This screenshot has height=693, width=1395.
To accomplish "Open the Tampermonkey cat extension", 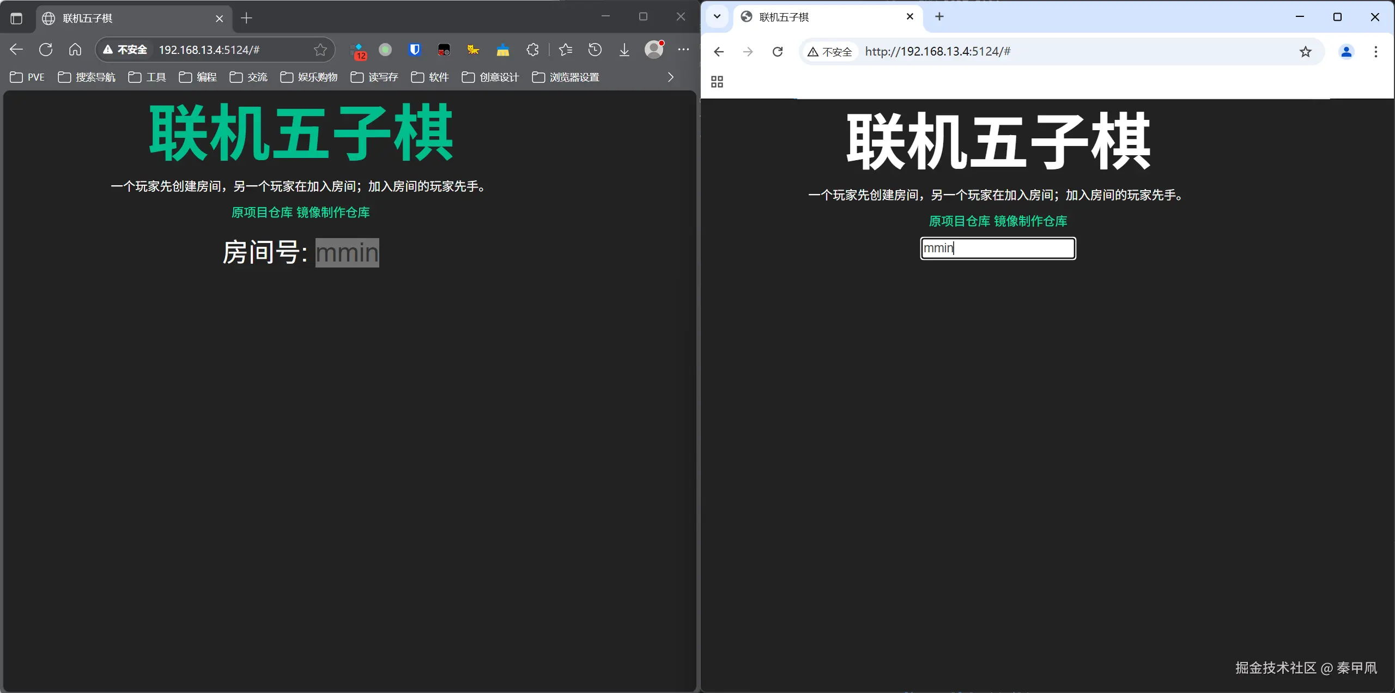I will click(x=472, y=50).
